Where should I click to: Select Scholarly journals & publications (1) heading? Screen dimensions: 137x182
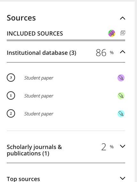(x=34, y=150)
